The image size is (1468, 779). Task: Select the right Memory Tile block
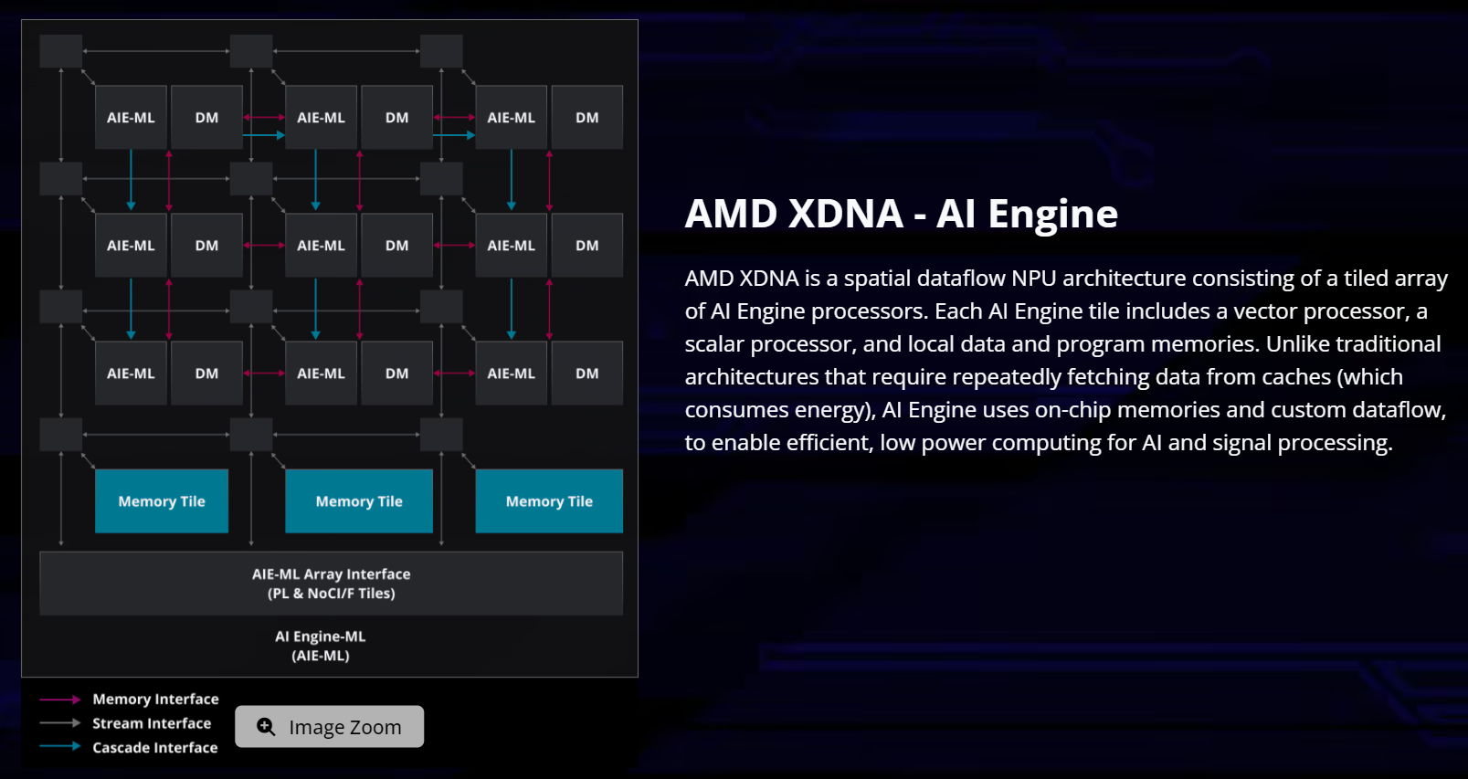pos(549,501)
